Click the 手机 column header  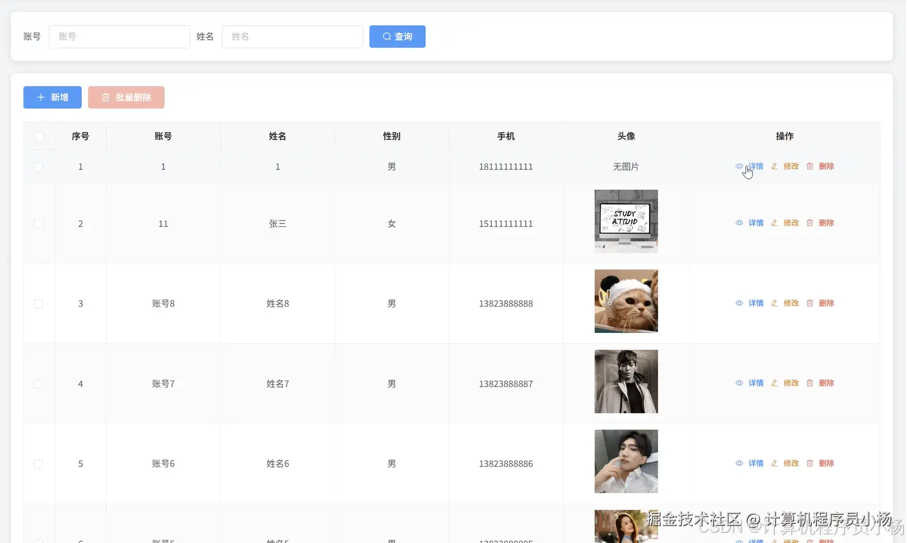coord(506,136)
